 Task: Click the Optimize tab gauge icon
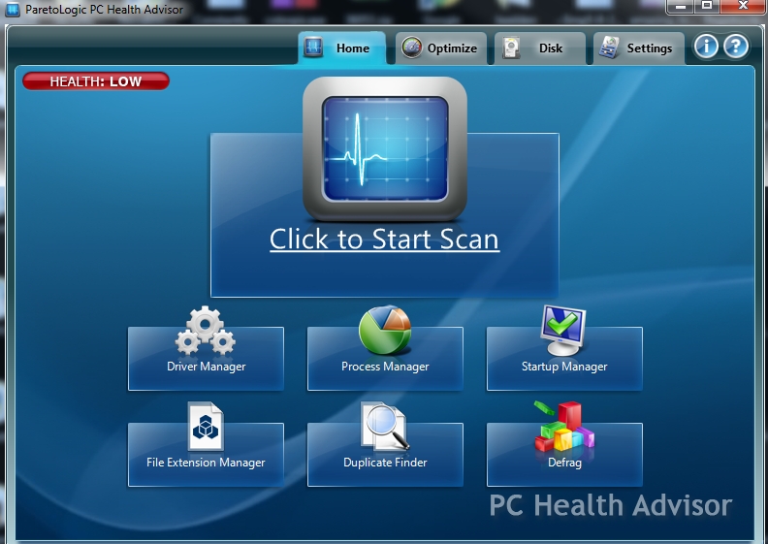click(x=411, y=48)
